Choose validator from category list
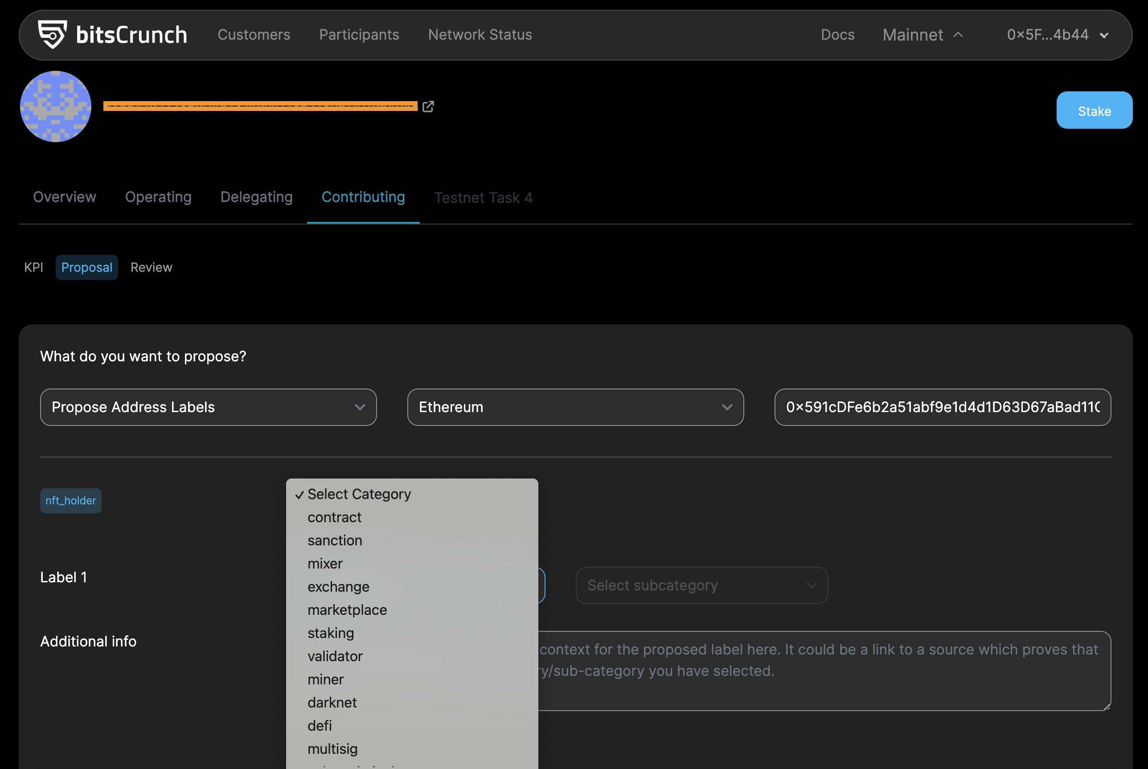The width and height of the screenshot is (1148, 769). click(x=412, y=656)
